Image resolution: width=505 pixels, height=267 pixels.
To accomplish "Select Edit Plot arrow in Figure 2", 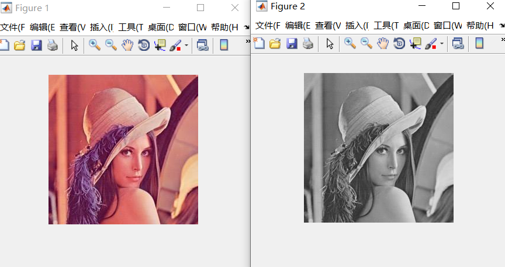I will coord(330,43).
